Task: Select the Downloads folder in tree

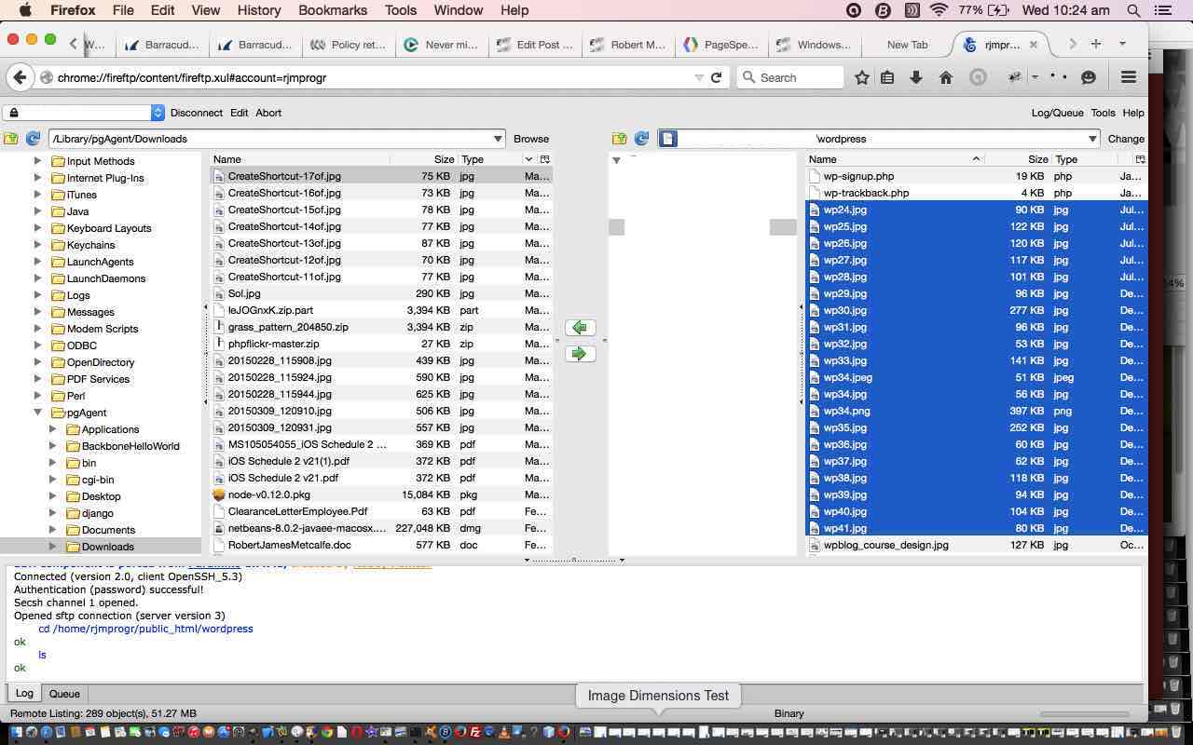Action: [107, 547]
